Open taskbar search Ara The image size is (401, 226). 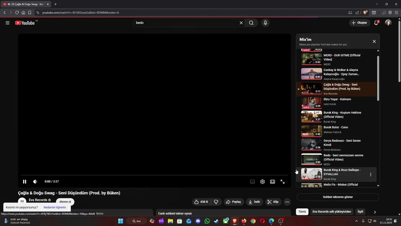[x=136, y=221]
